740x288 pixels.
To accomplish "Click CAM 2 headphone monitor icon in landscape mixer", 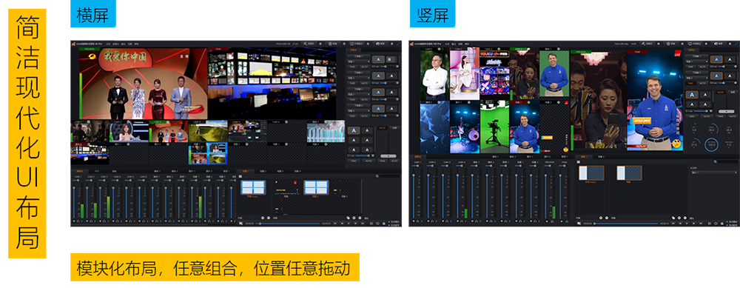I will tap(91, 221).
